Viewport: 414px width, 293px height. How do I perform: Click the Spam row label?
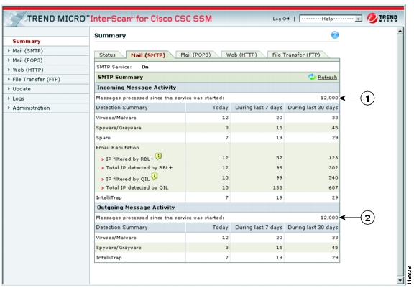coord(103,138)
